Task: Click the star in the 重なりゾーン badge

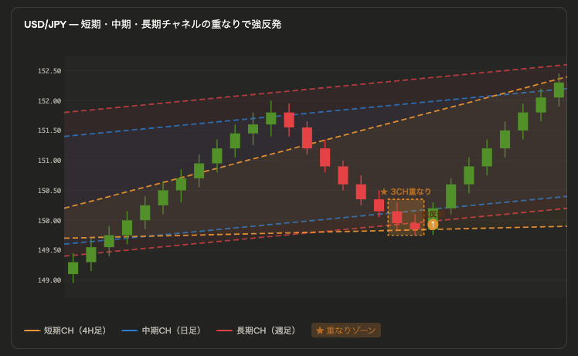Action: [x=320, y=331]
